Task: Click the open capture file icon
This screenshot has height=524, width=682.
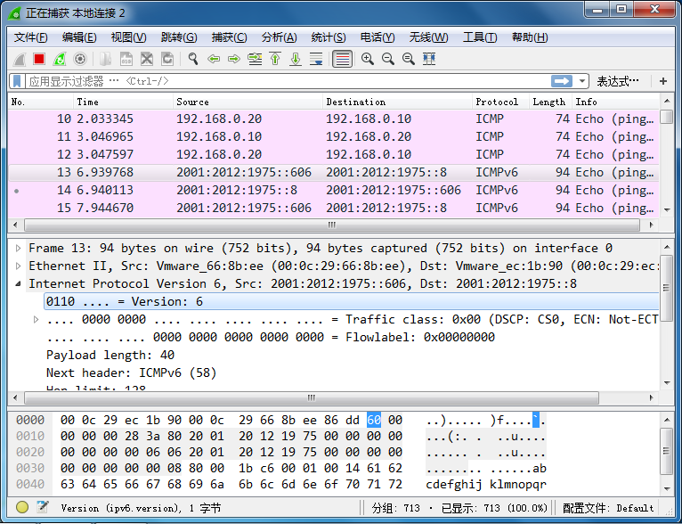Action: [x=106, y=59]
